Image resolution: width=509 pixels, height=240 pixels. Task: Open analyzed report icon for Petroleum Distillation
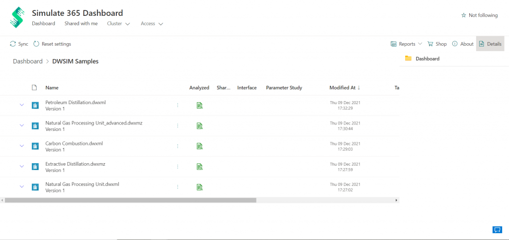(x=199, y=105)
